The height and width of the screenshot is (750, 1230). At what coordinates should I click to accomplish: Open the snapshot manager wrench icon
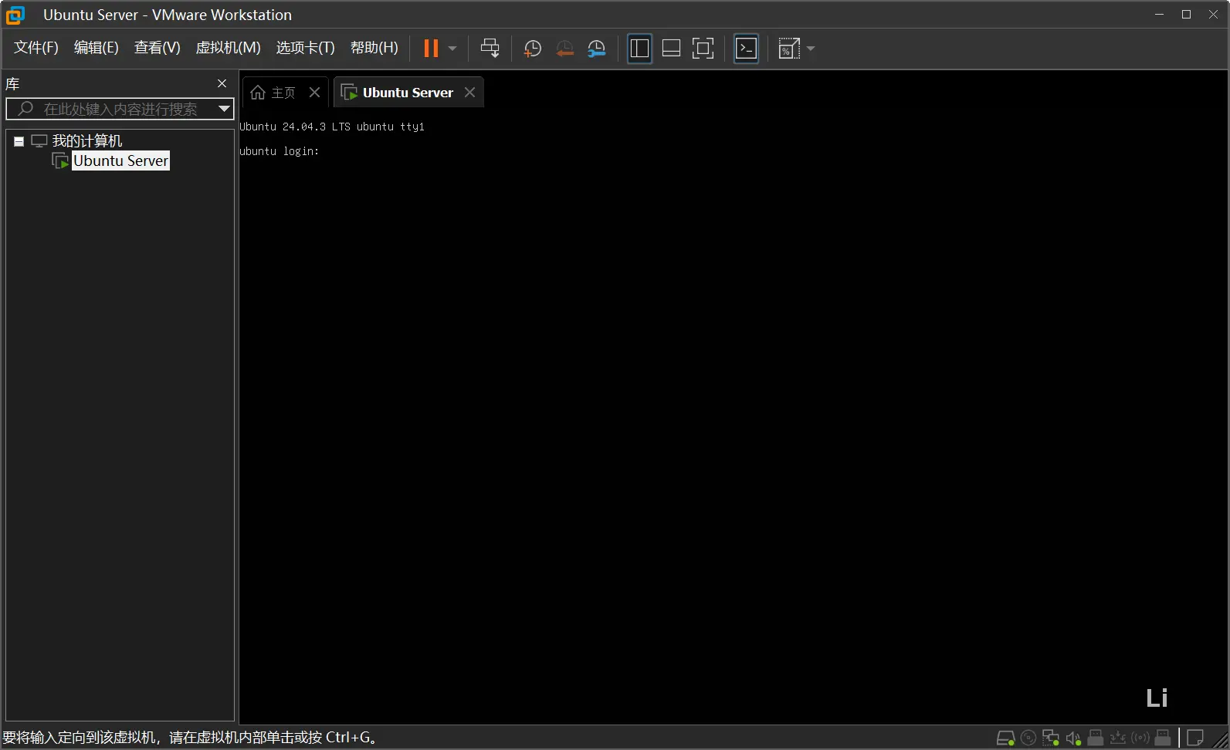point(596,49)
